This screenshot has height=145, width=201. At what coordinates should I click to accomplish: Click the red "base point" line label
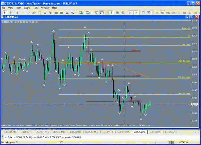(136, 50)
